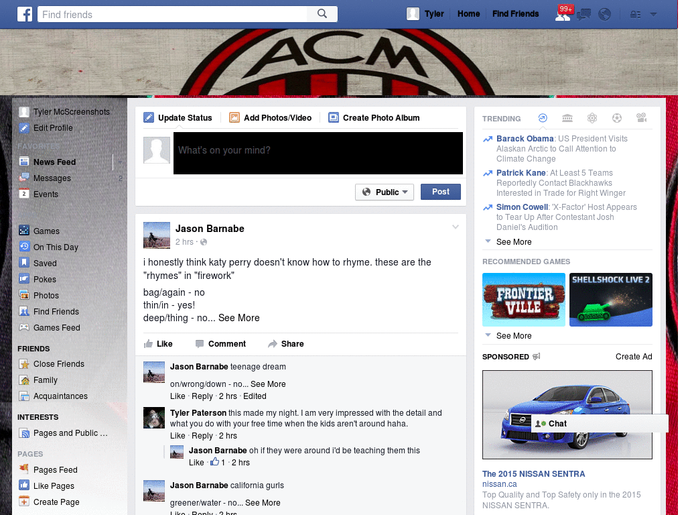Image resolution: width=686 pixels, height=515 pixels.
Task: Click the Saved bookmark icon
Action: coord(24,263)
